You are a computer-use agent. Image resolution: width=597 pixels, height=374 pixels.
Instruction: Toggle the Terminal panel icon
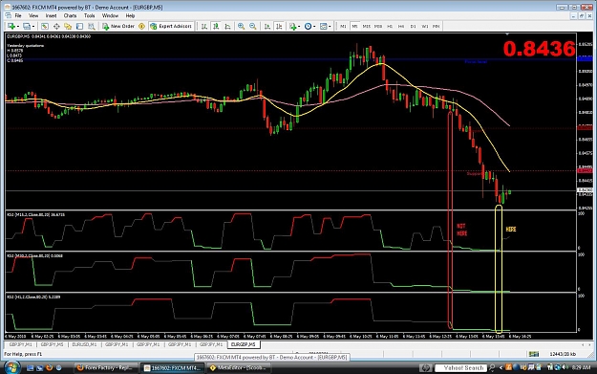(x=79, y=27)
